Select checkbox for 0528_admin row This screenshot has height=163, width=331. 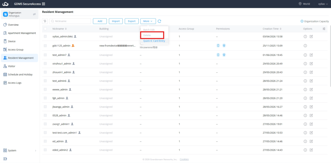pos(45,115)
